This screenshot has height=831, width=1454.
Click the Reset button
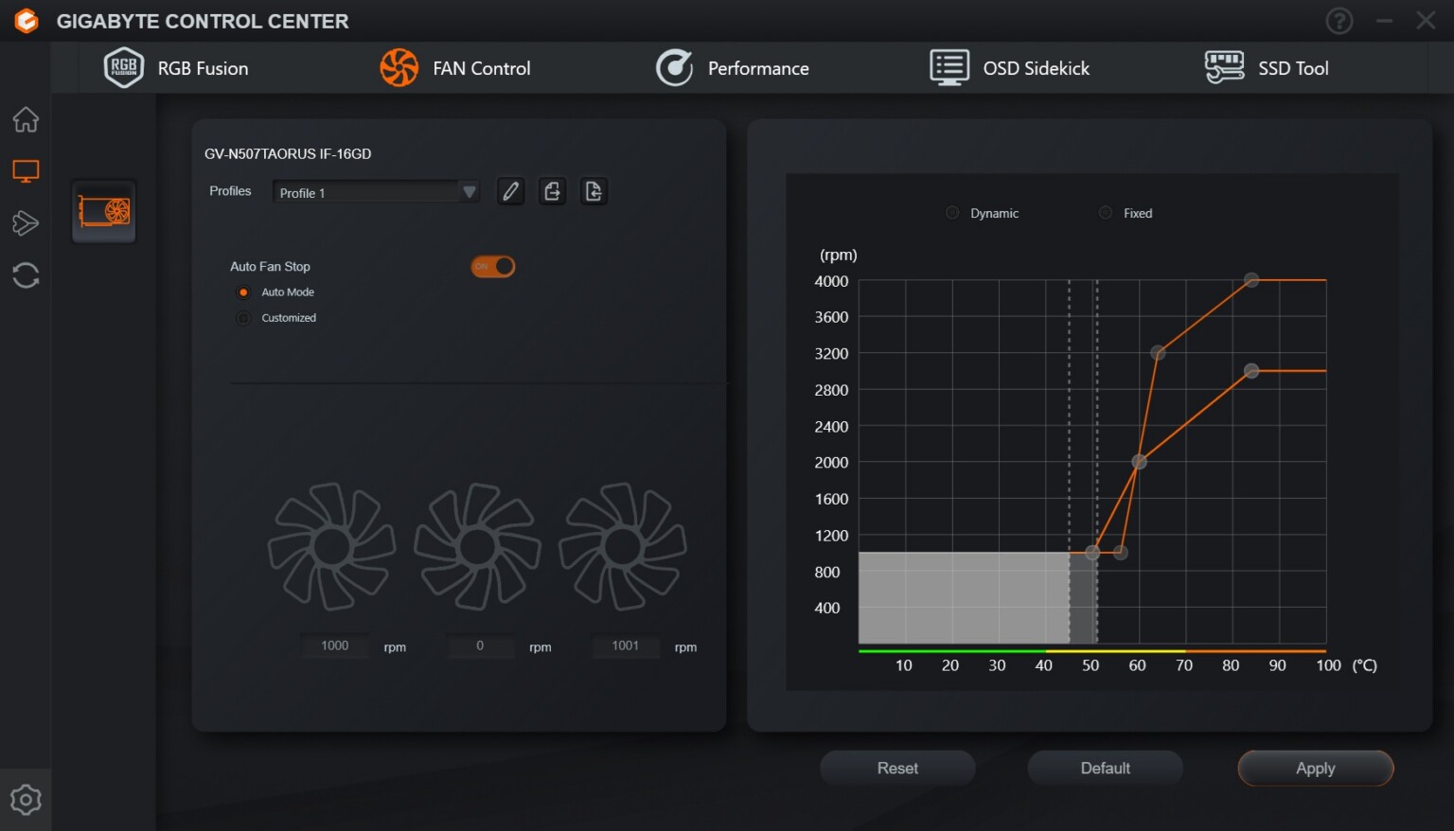(x=897, y=768)
